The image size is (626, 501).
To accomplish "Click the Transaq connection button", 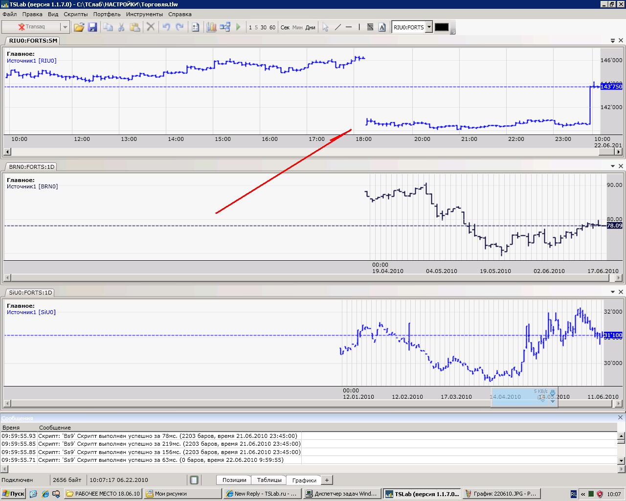I will pos(31,27).
